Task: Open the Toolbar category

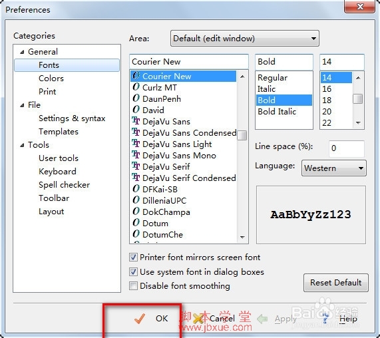Action: [x=54, y=198]
